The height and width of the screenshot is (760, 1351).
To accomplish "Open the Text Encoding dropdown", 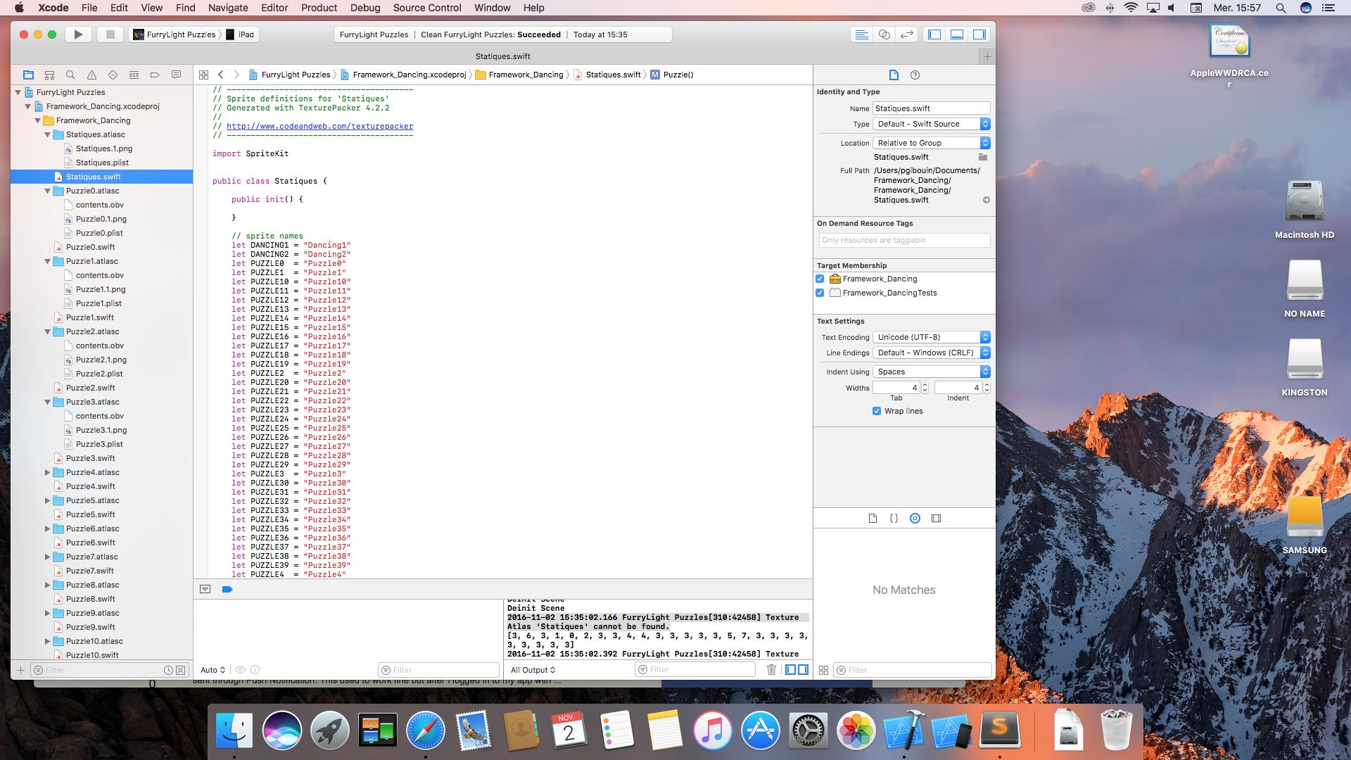I will tap(931, 337).
